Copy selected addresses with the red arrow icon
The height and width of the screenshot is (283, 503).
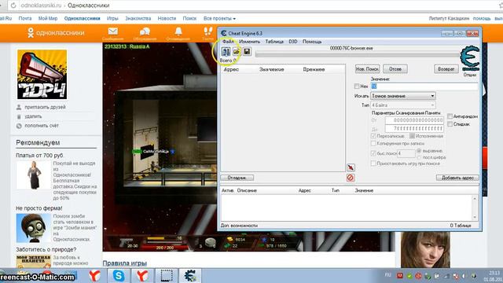pos(351,167)
